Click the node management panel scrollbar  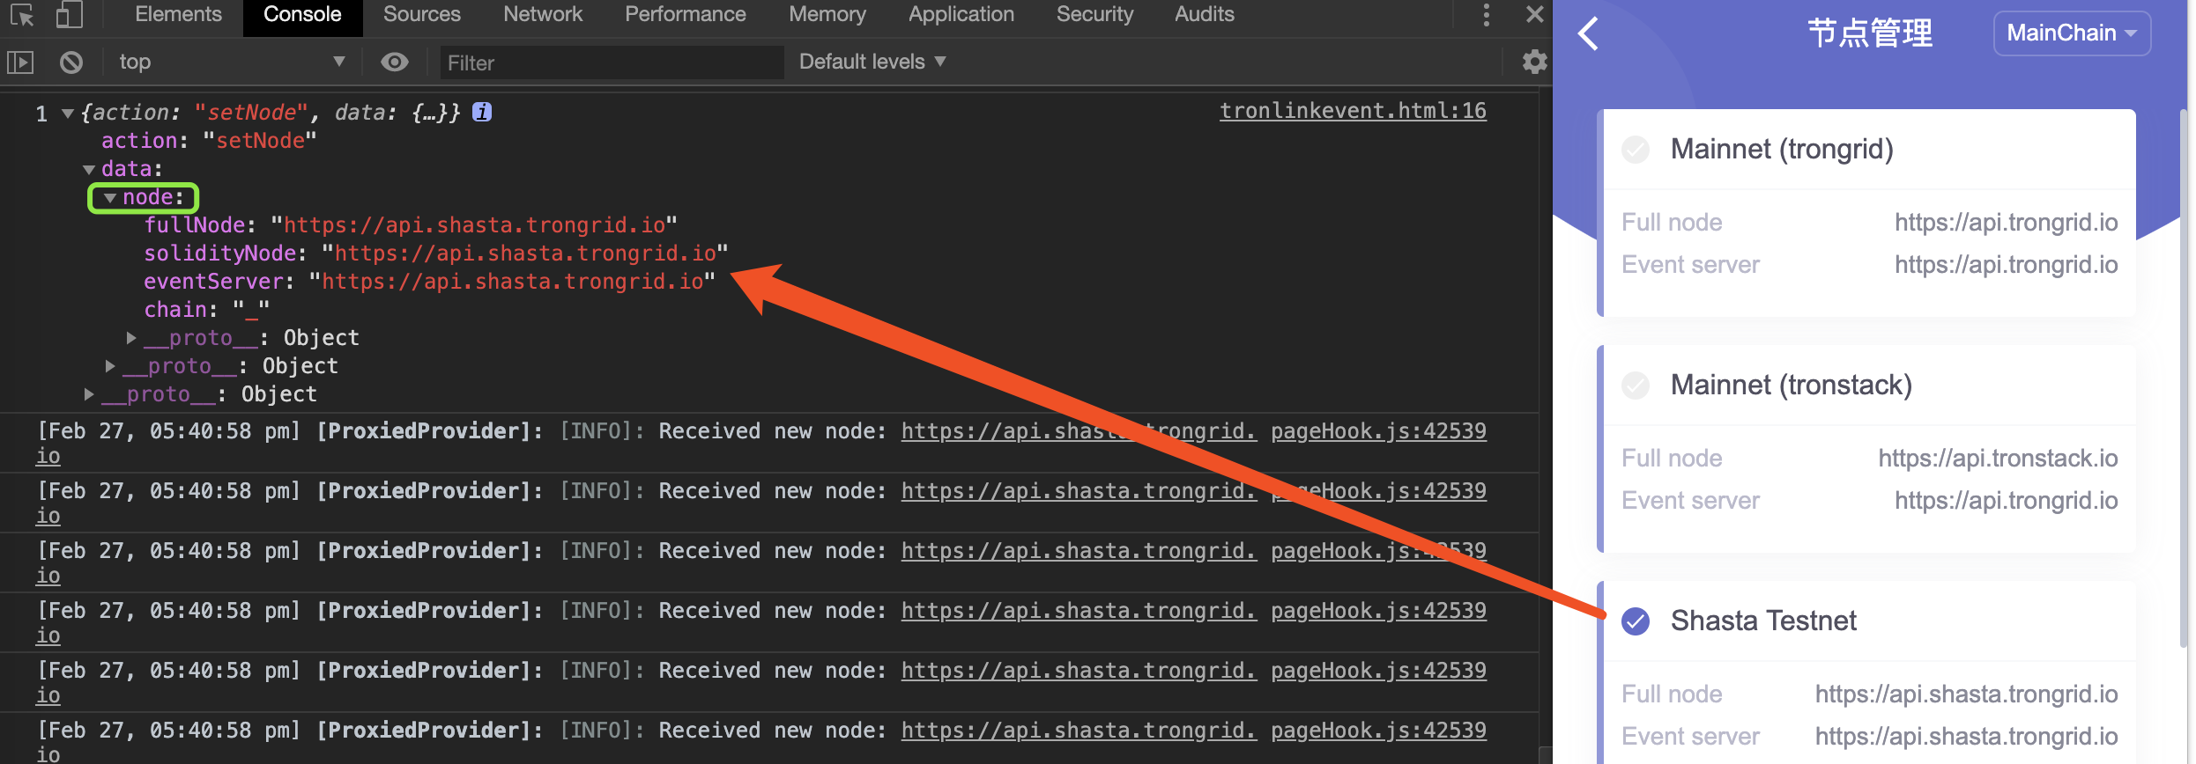coord(2184,378)
